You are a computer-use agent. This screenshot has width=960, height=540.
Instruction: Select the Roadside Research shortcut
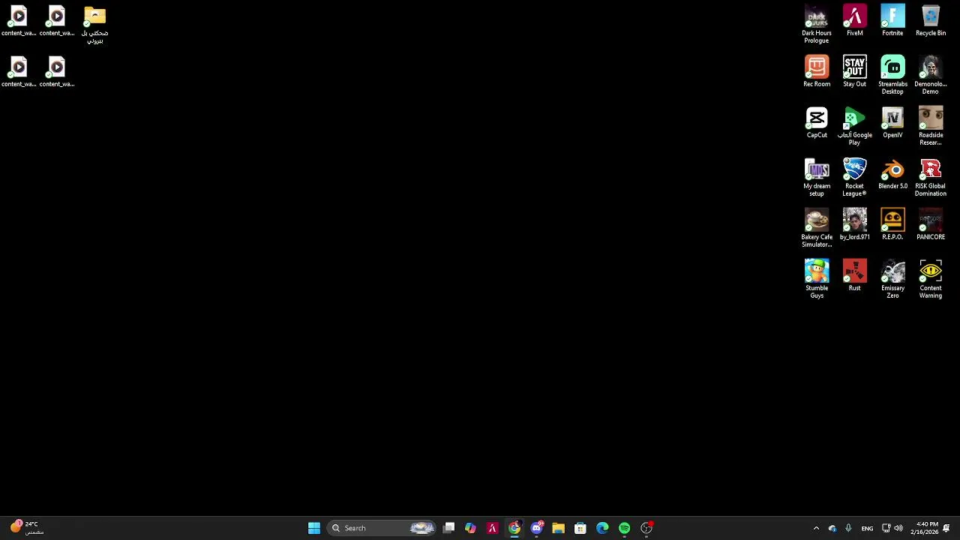931,127
